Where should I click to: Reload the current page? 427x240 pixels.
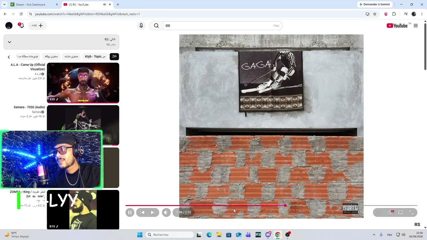[x=21, y=14]
